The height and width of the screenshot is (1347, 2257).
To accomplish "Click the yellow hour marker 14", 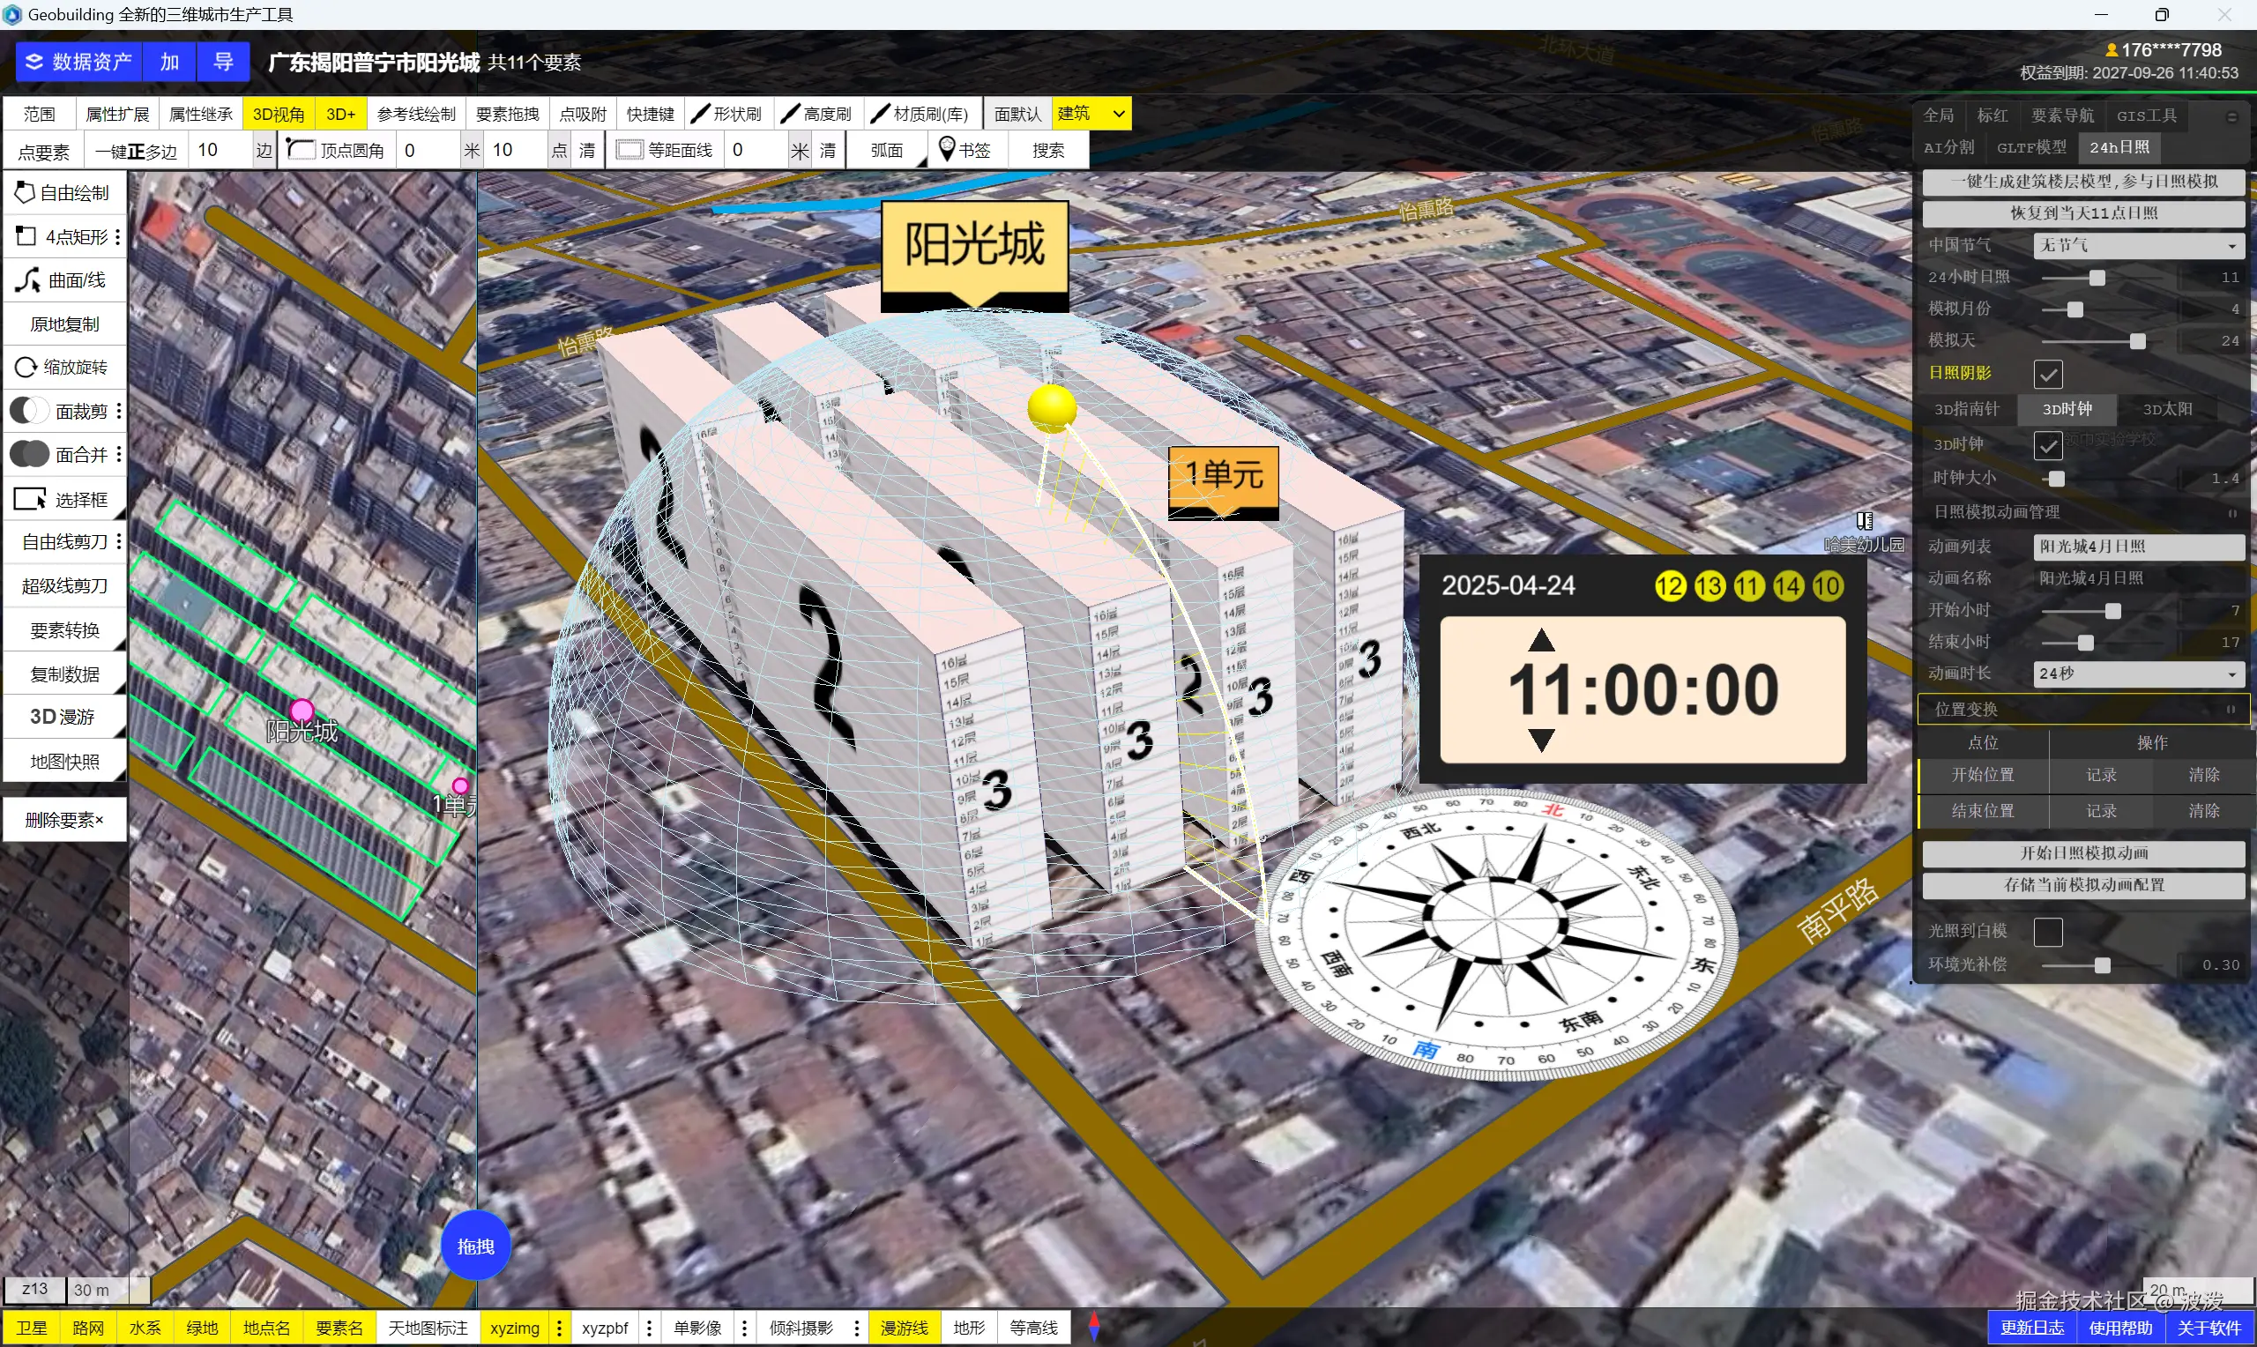I will click(1787, 586).
